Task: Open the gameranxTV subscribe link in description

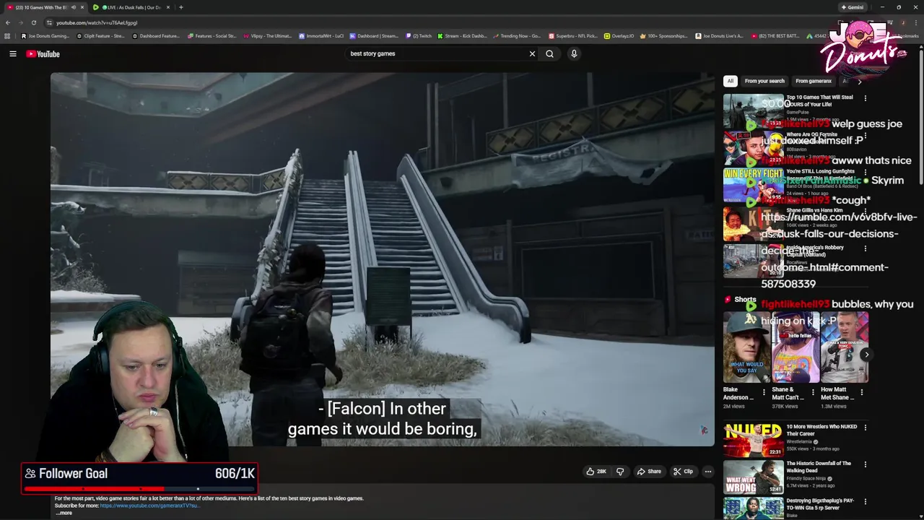Action: click(149, 506)
